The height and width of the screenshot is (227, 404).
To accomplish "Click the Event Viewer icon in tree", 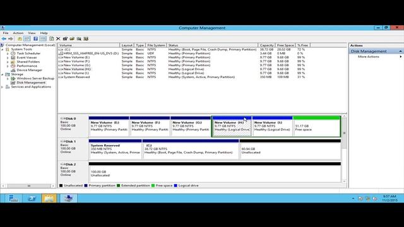I will (x=13, y=57).
